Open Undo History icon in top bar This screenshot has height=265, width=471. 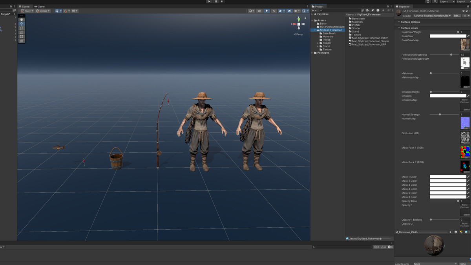pos(428,2)
